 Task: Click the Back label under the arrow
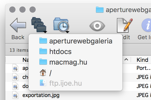(18, 37)
